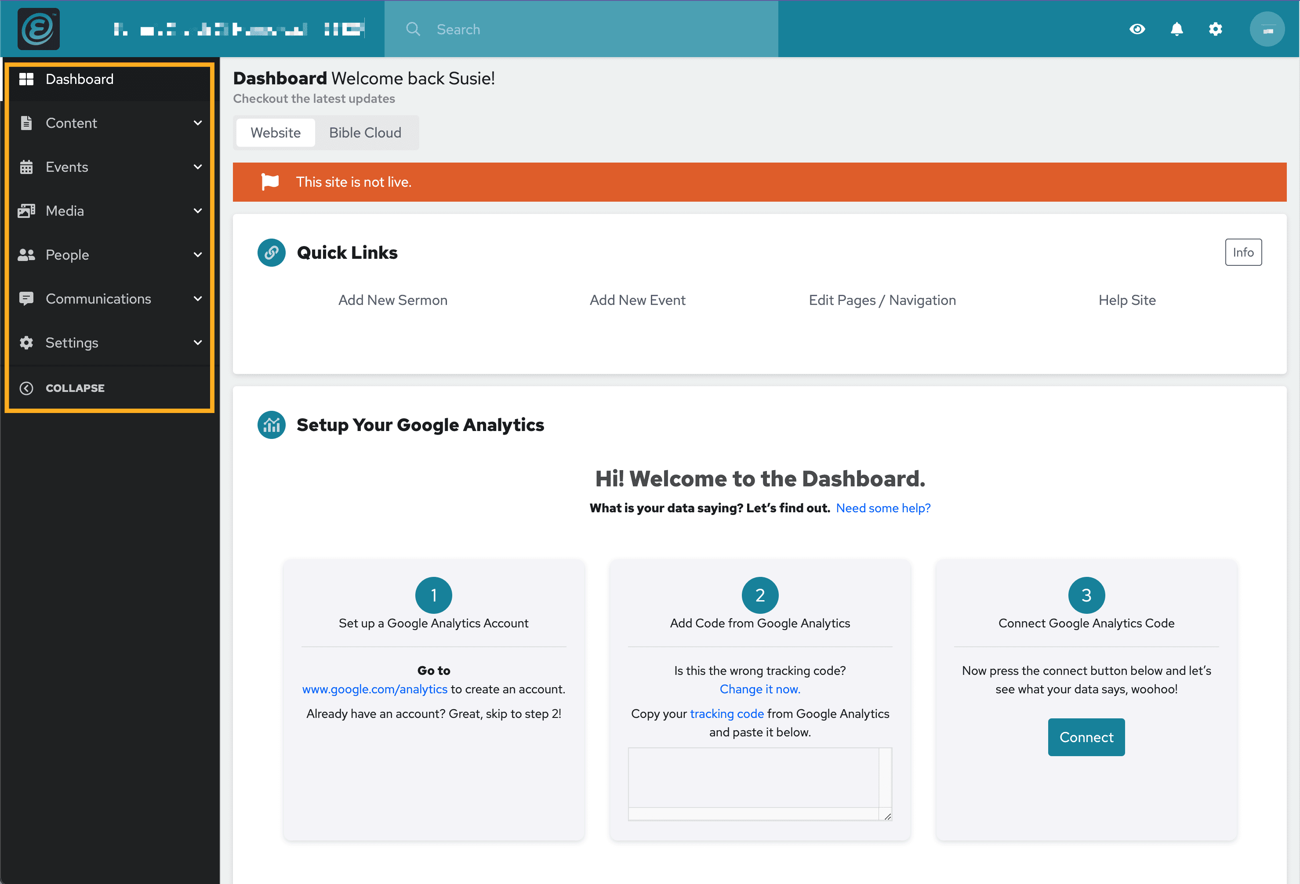Click the Google Analytics chart icon
The width and height of the screenshot is (1300, 884).
(271, 425)
